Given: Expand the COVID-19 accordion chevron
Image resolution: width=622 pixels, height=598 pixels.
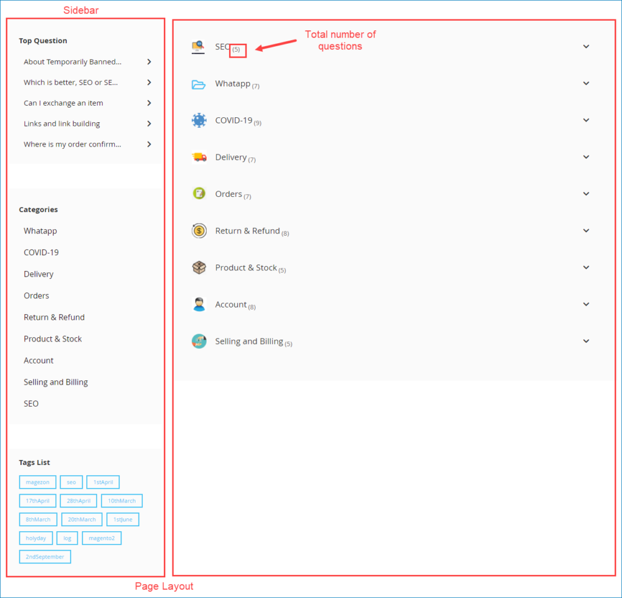Looking at the screenshot, I should tap(586, 120).
